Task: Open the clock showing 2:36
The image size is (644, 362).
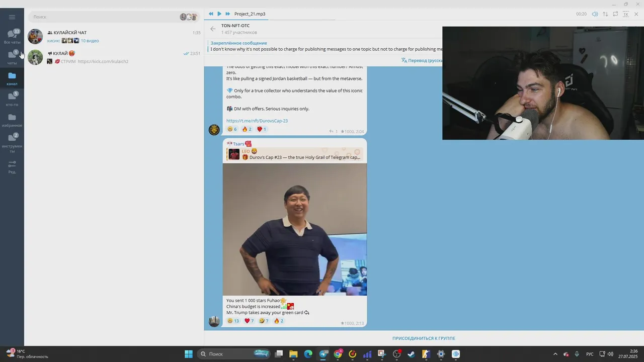Action: point(628,354)
